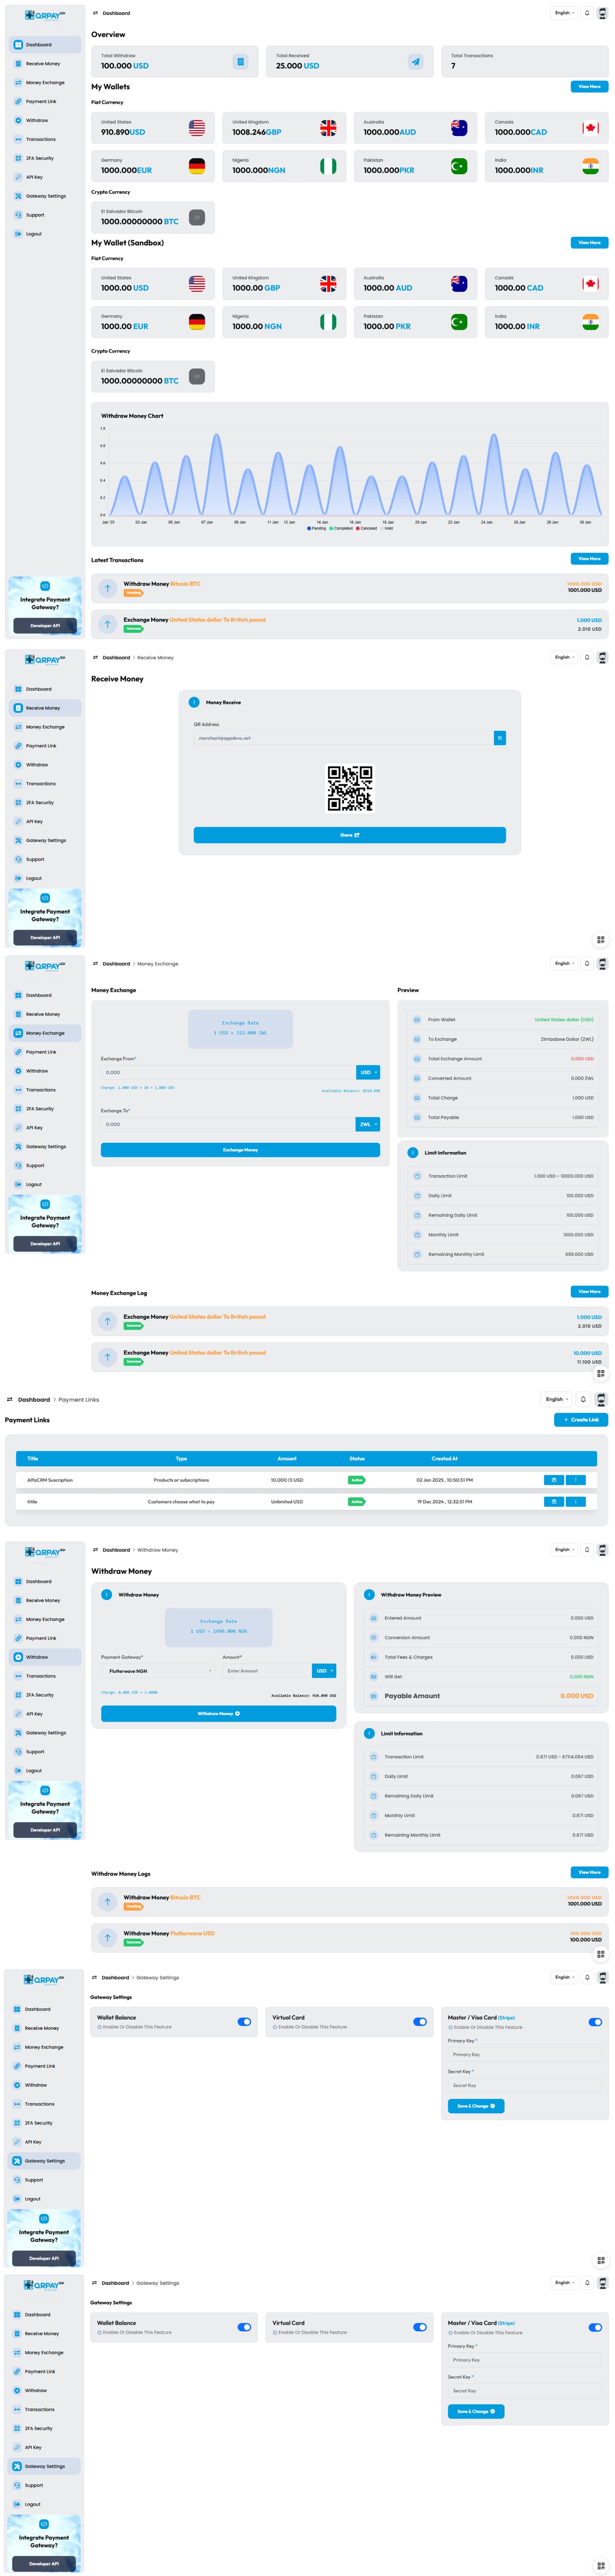Click the edit icon on AifaCRM Suscription row
The height and width of the screenshot is (2576, 615).
pyautogui.click(x=553, y=1480)
